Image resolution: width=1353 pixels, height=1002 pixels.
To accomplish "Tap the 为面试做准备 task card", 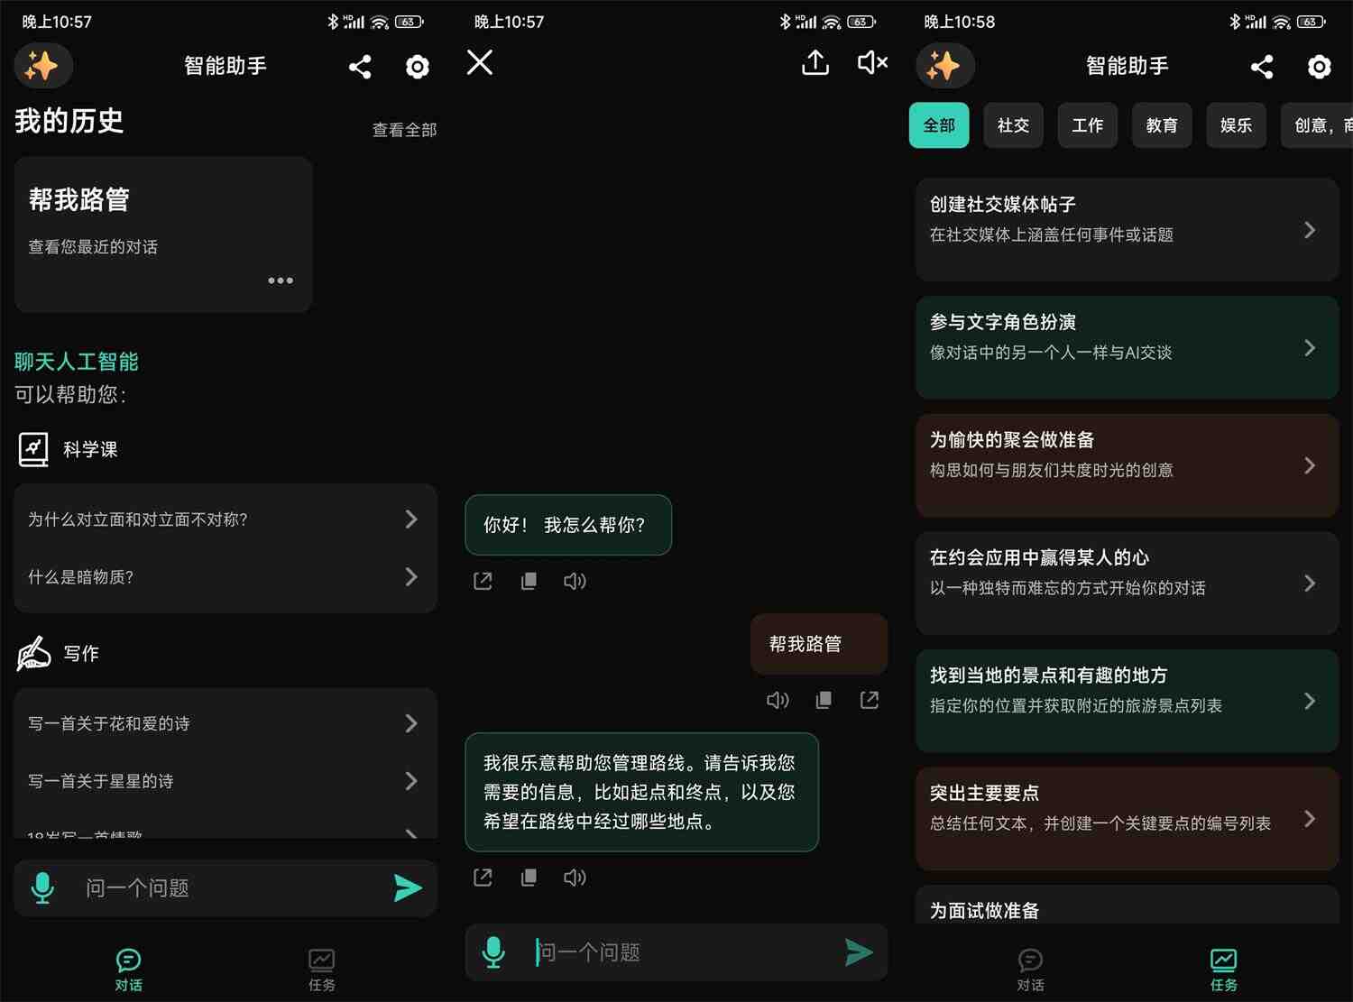I will (1127, 905).
